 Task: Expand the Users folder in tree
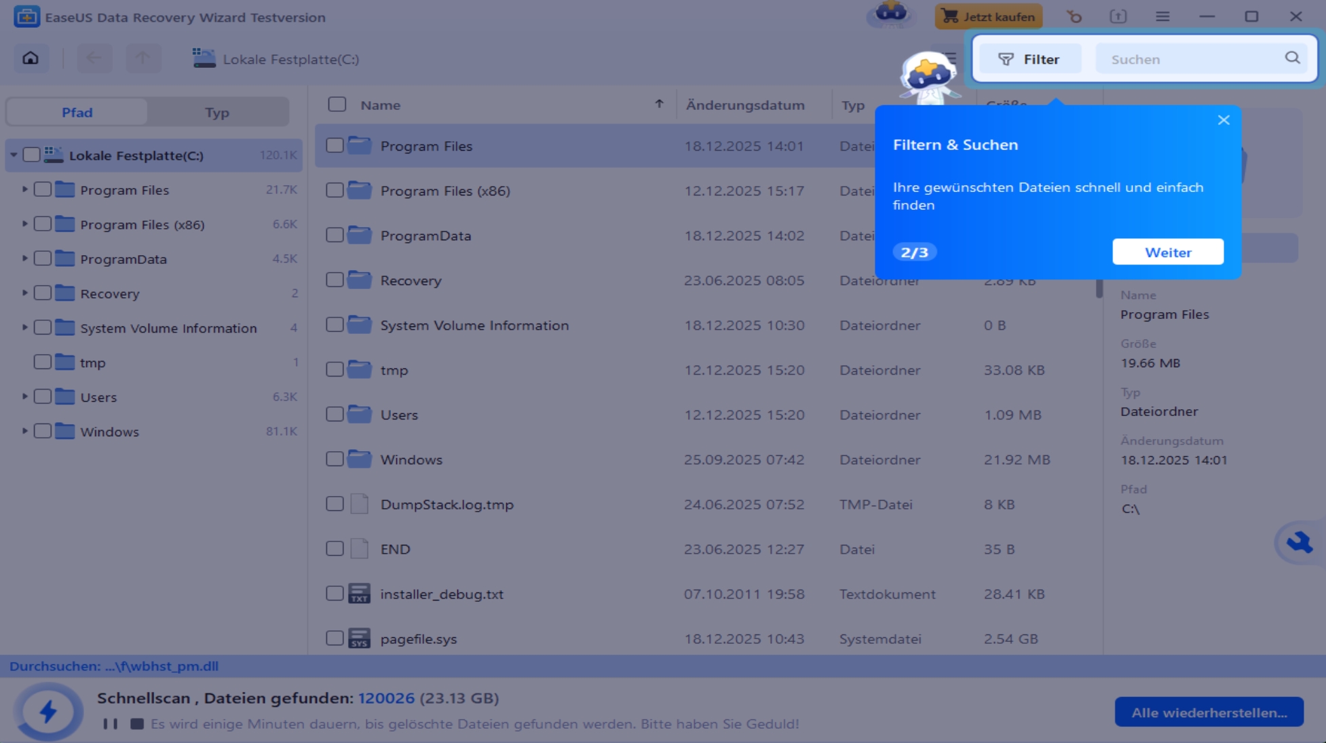[x=25, y=397]
